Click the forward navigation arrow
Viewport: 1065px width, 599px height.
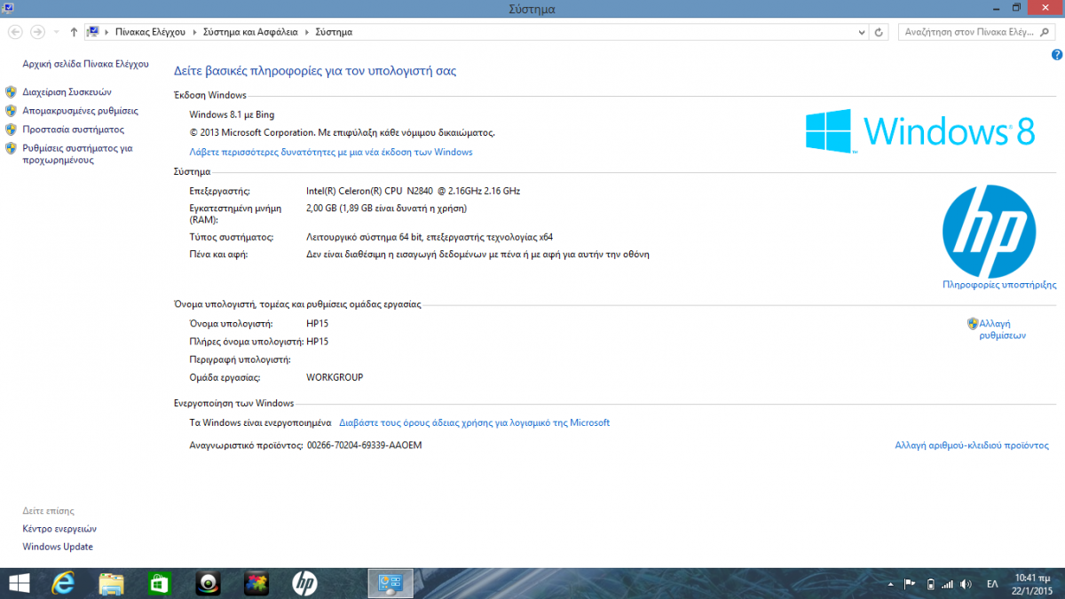37,32
